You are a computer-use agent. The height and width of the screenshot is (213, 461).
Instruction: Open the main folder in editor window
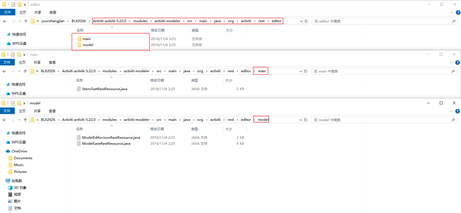(x=87, y=39)
